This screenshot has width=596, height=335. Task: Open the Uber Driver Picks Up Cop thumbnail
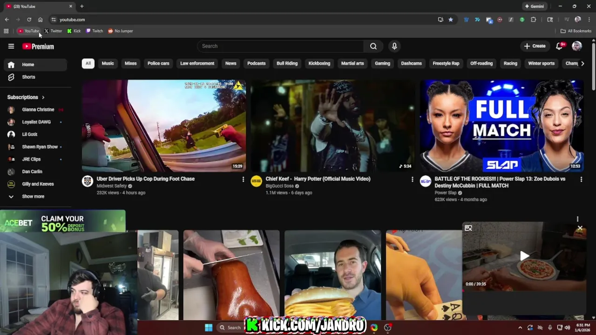[x=164, y=126]
